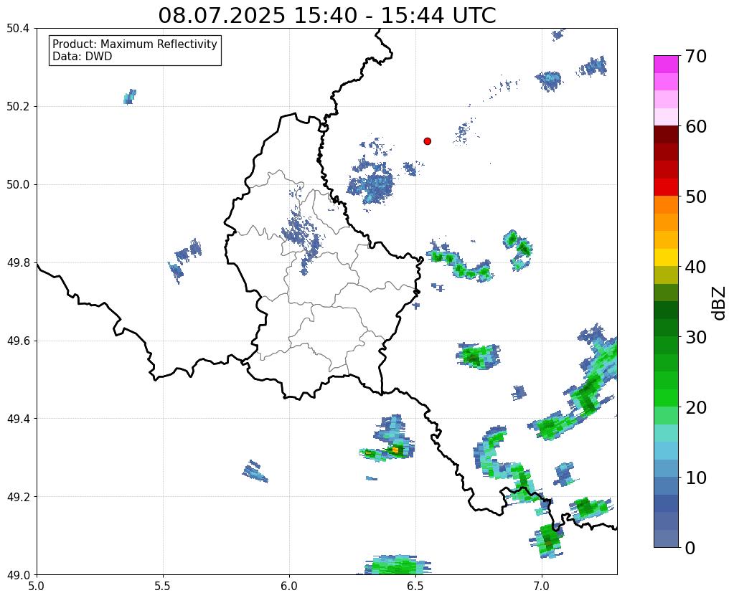Click the ring-shaped green echo near 6.9E, 49.85N
734x598 pixels.
518,250
